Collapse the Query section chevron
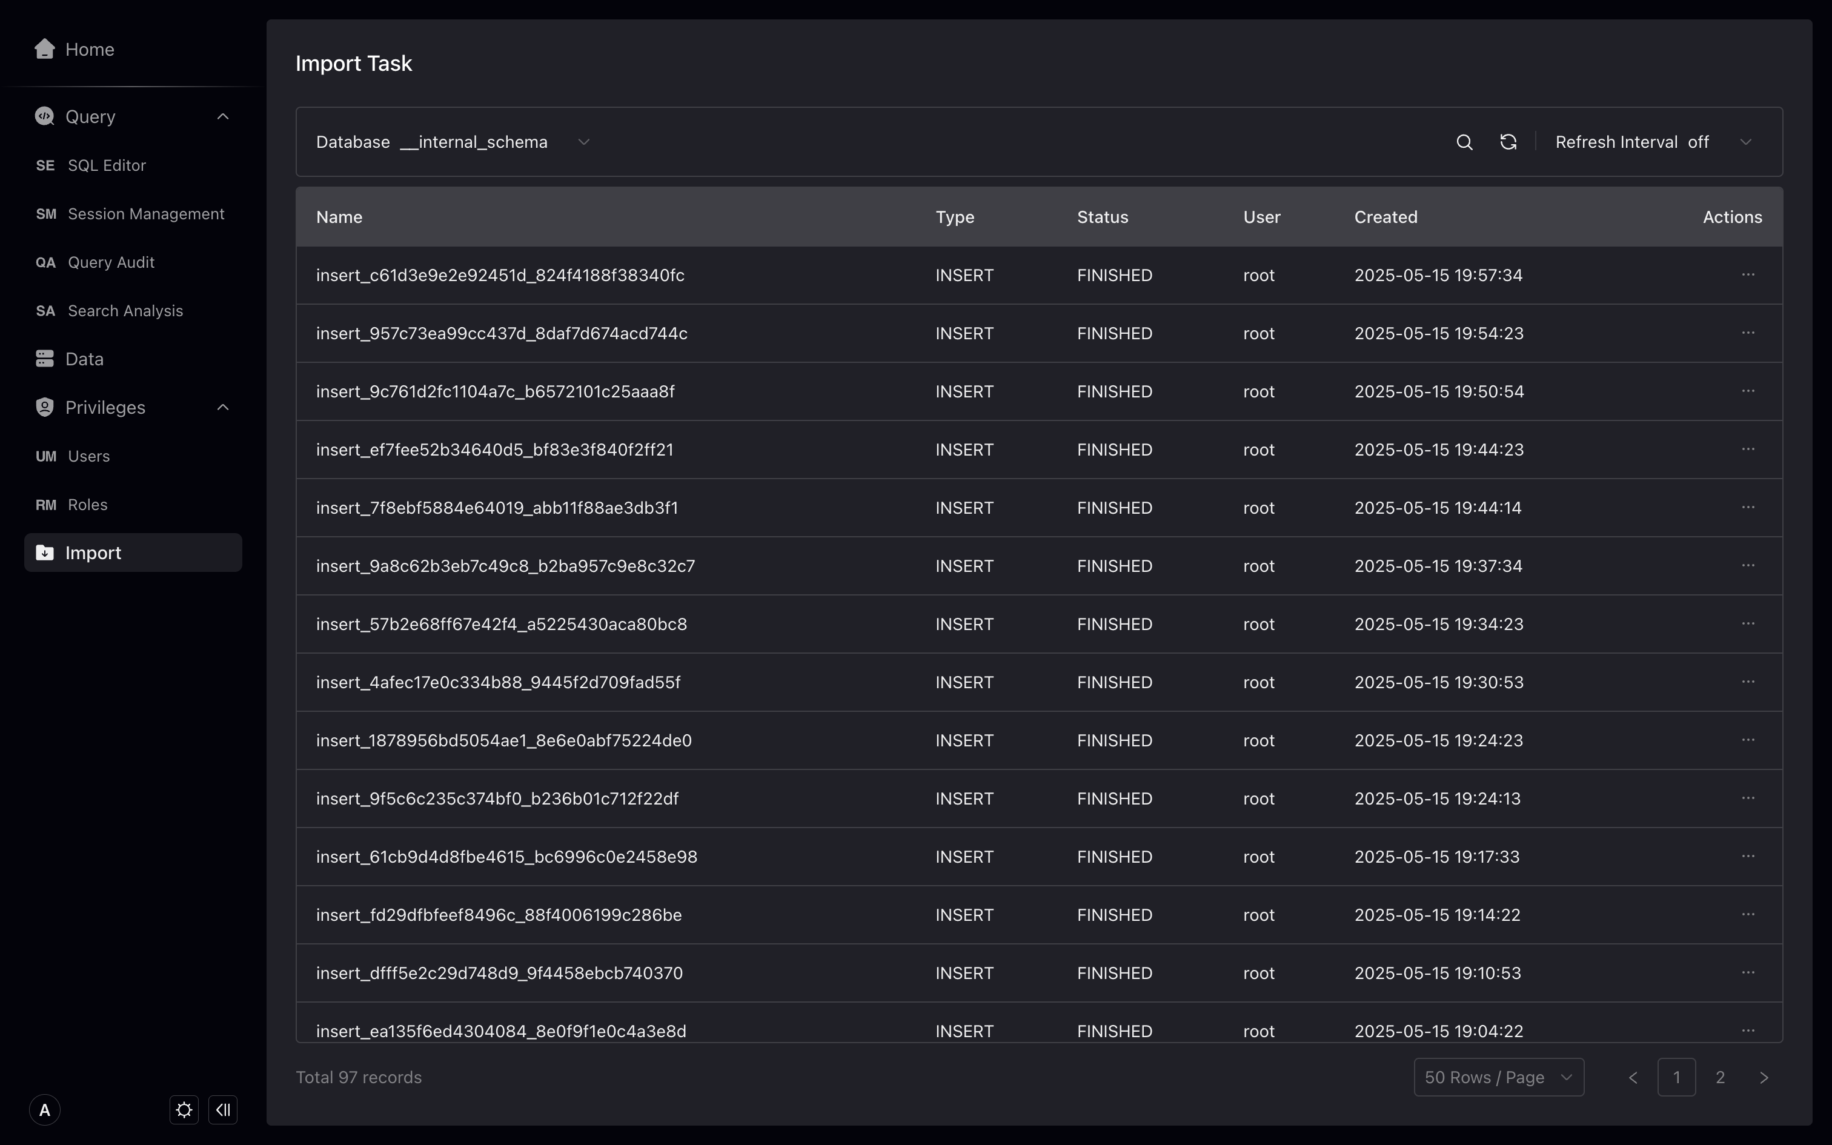This screenshot has height=1145, width=1832. point(222,116)
